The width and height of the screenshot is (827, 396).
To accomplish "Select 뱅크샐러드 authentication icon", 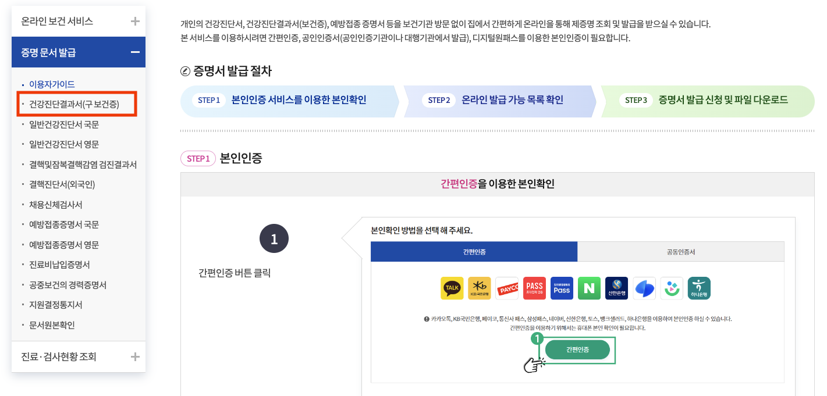I will coord(670,288).
